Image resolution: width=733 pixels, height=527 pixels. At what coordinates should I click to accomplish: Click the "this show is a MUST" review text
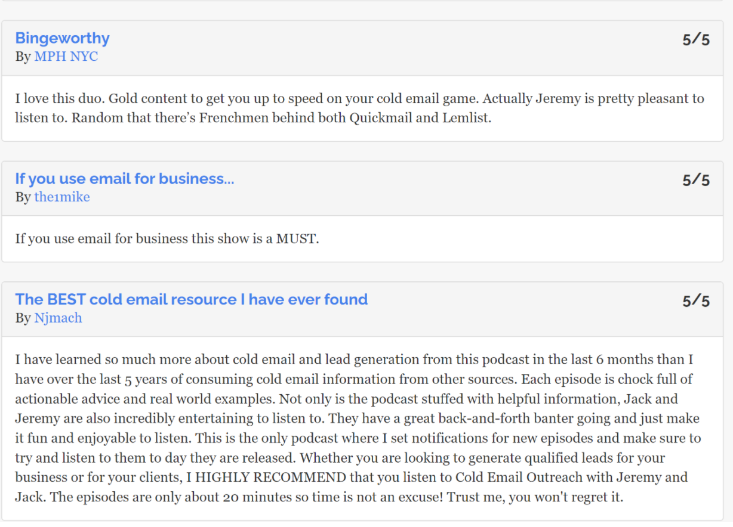167,239
